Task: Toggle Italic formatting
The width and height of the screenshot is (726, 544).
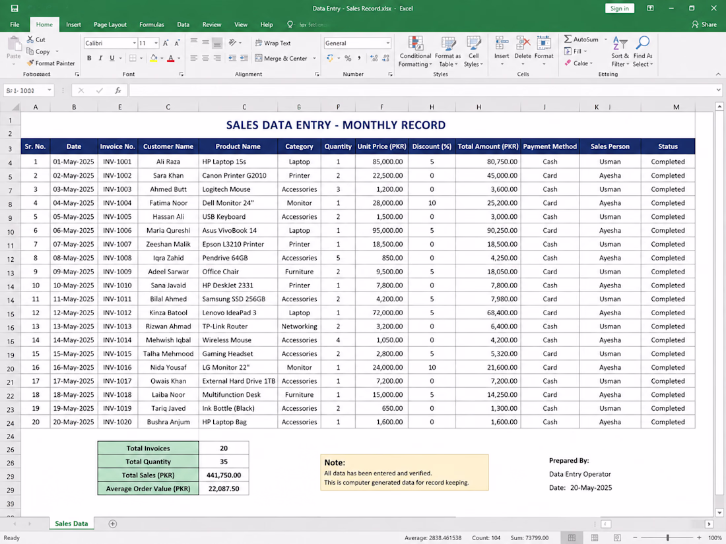Action: point(100,58)
